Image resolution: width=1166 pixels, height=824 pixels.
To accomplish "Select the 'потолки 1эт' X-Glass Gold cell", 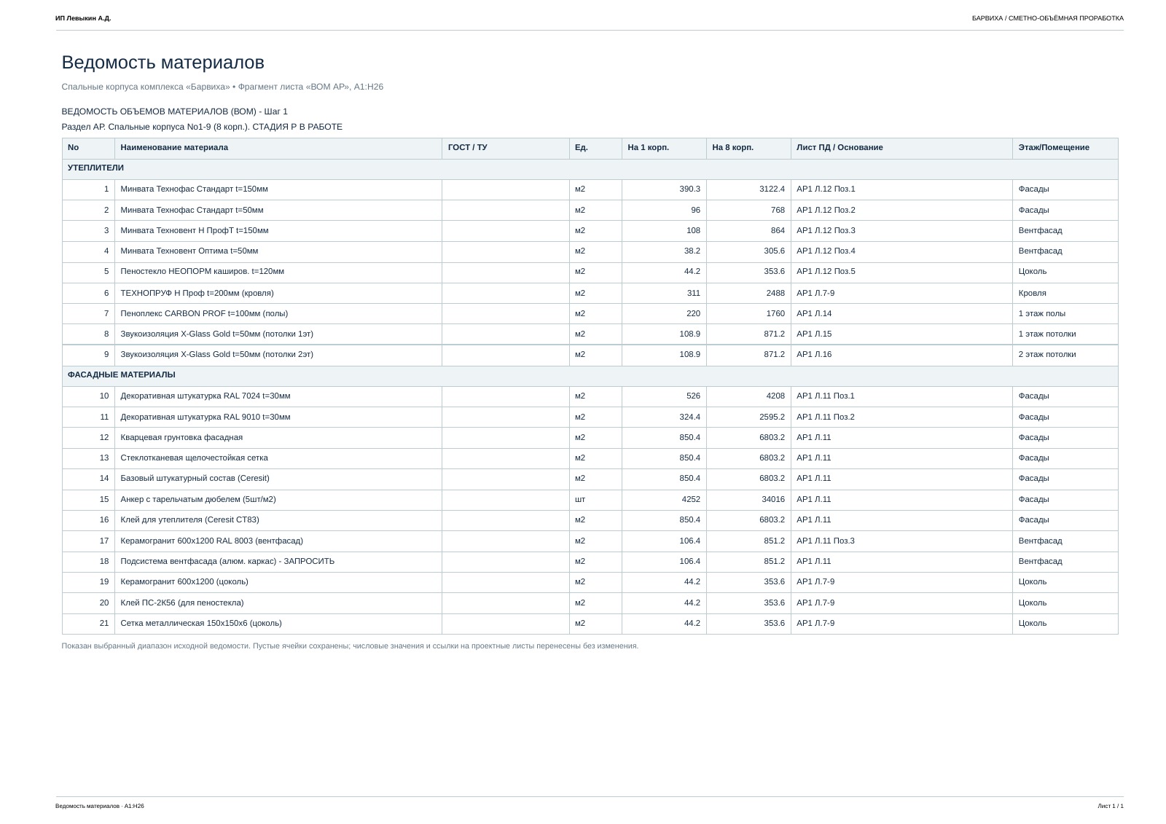I will (278, 334).
